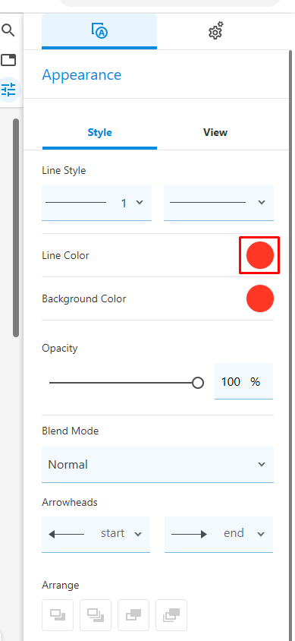Open the annotation appearance tab icon

coord(99,31)
